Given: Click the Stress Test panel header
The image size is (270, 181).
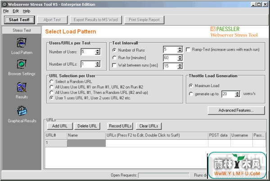Looking at the screenshot, I should (22, 30).
